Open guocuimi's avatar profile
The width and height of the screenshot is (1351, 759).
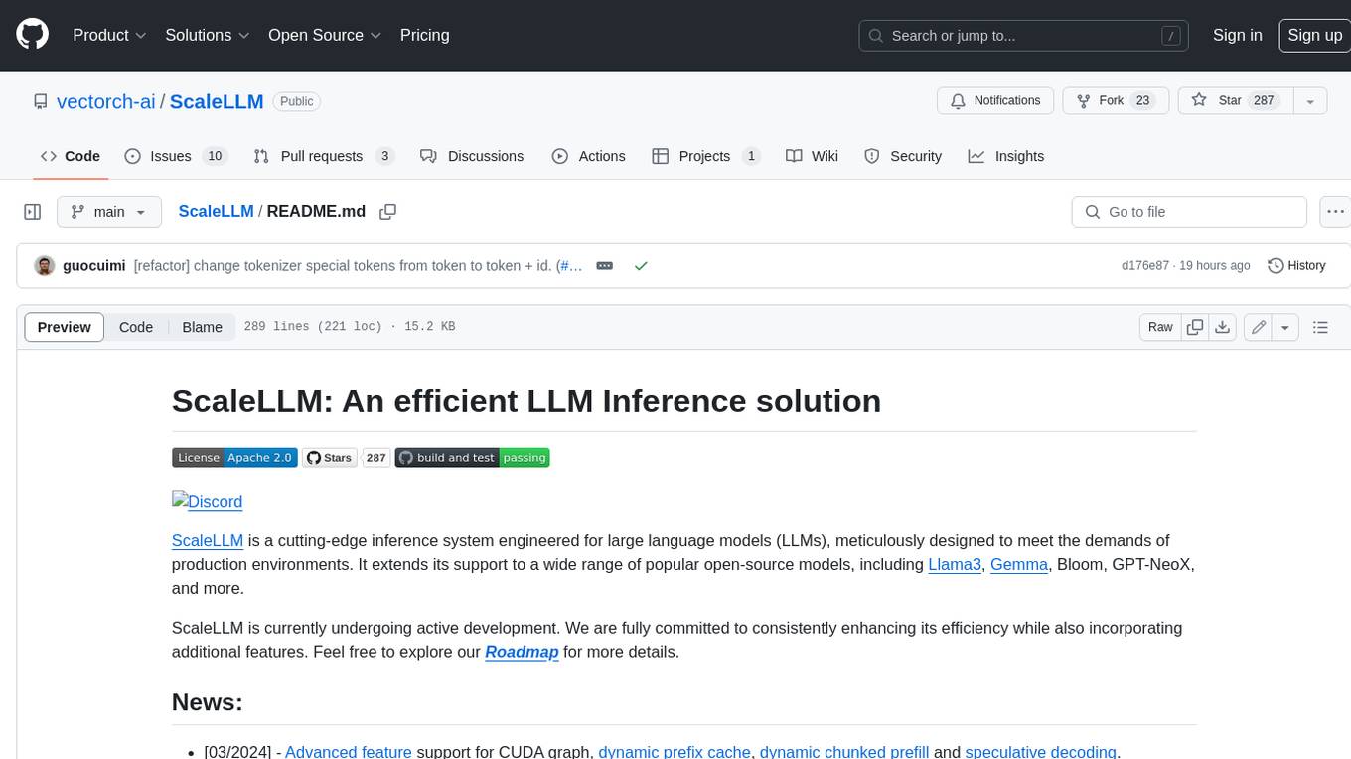click(x=45, y=266)
